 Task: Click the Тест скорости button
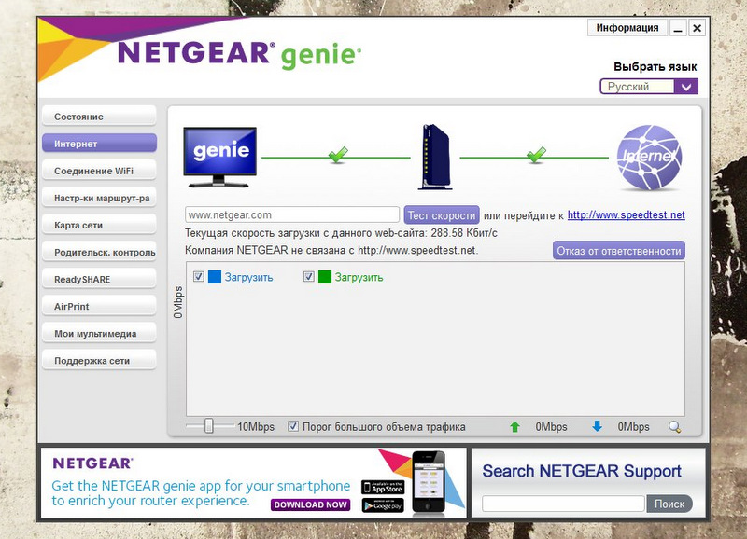click(442, 215)
